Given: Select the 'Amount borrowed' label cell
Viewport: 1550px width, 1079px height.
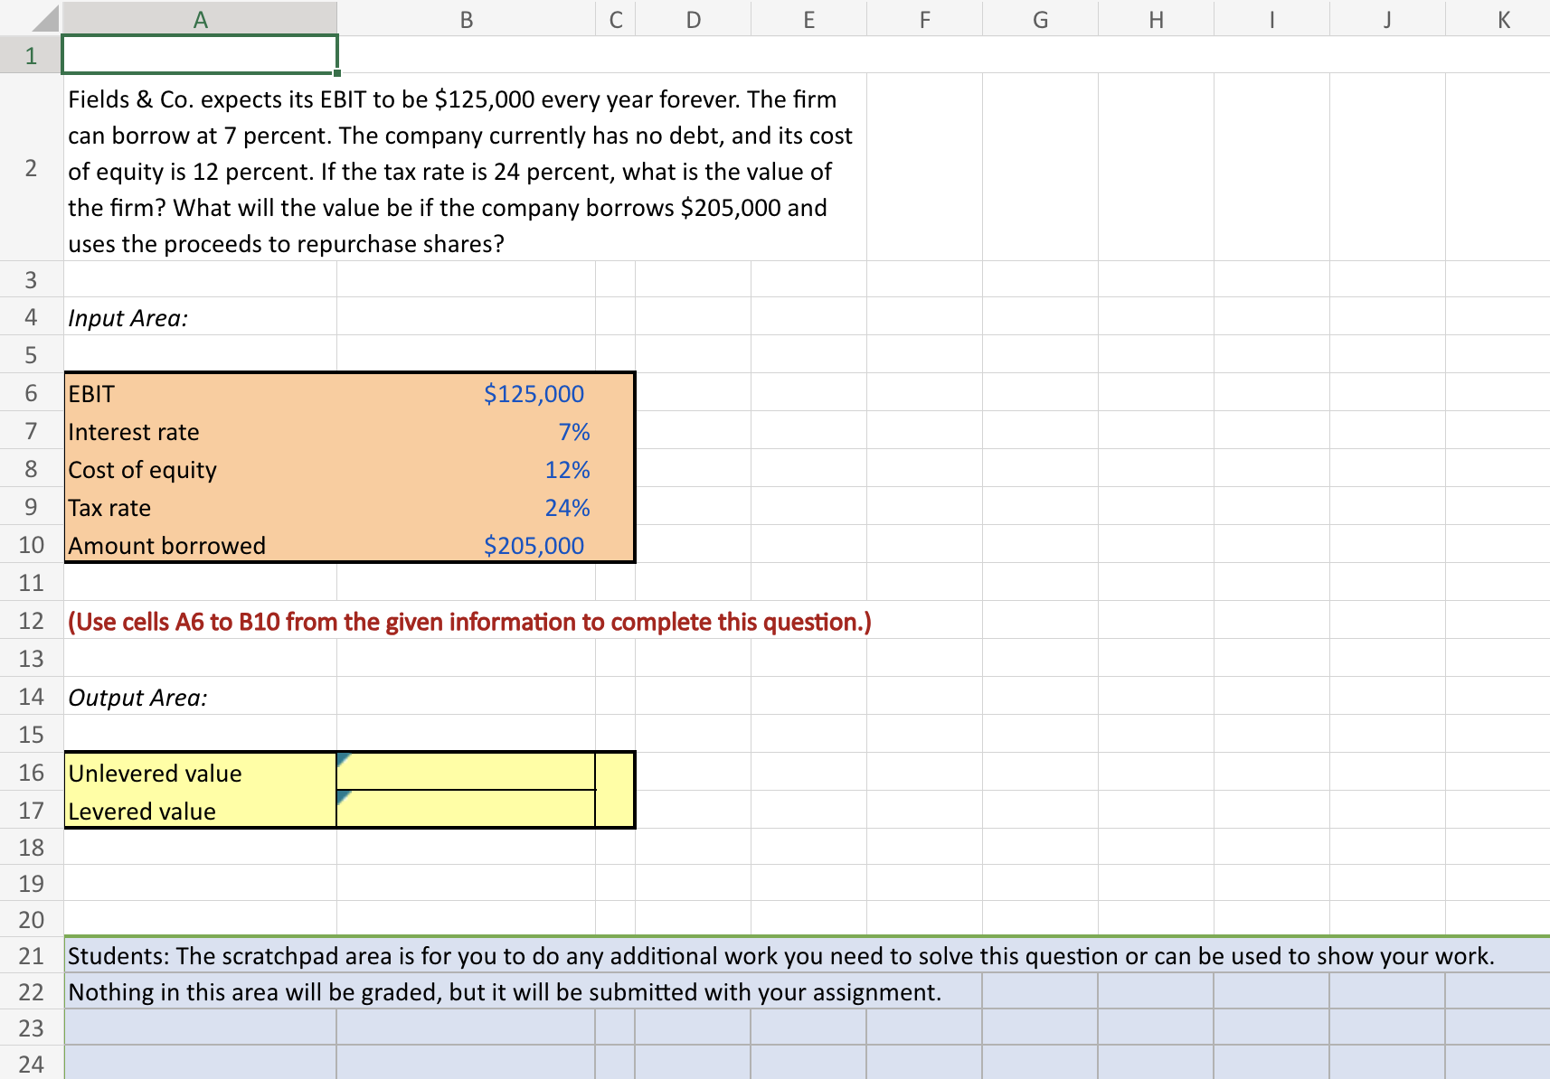Looking at the screenshot, I should point(200,545).
